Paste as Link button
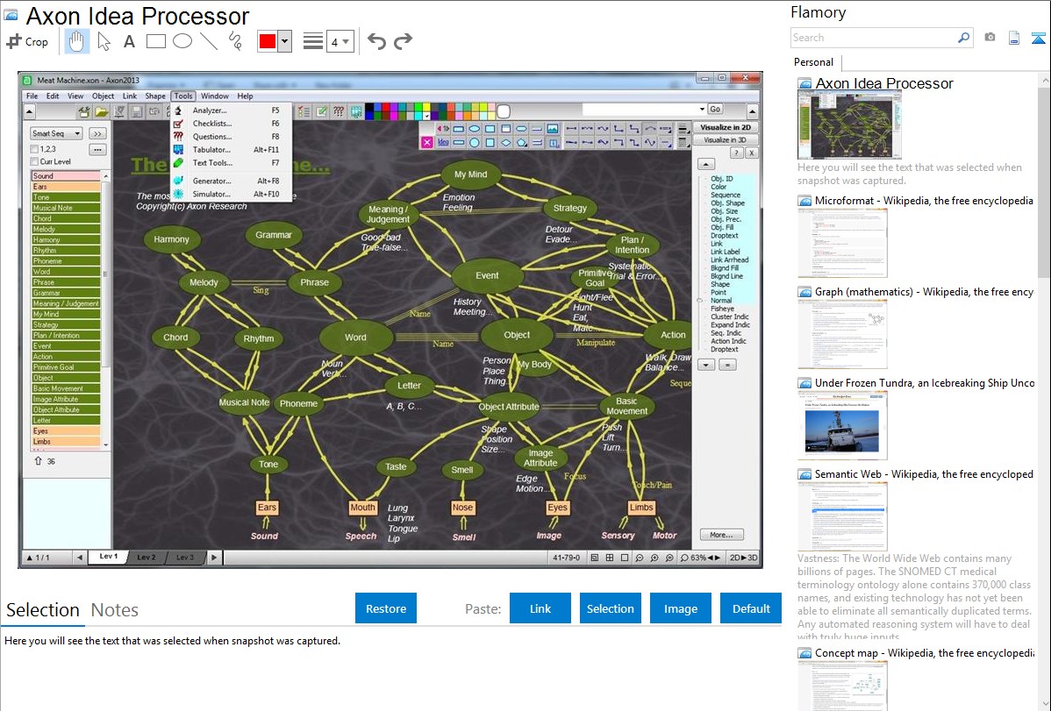The image size is (1051, 711). click(x=540, y=608)
